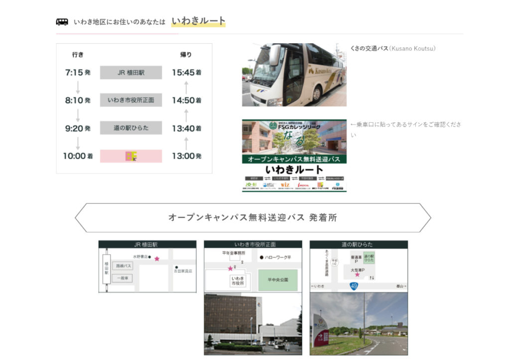Screen dimensions: 510x361
Task: Open the 道の駅ひらた location map
Action: [x=359, y=270]
